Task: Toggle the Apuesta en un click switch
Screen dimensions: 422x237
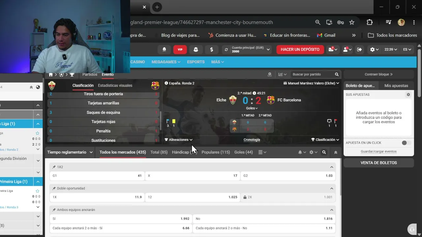Action: (406, 143)
